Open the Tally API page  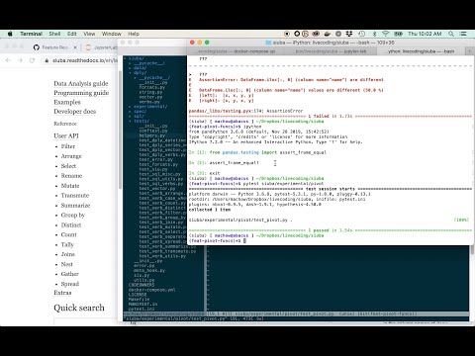coord(67,244)
